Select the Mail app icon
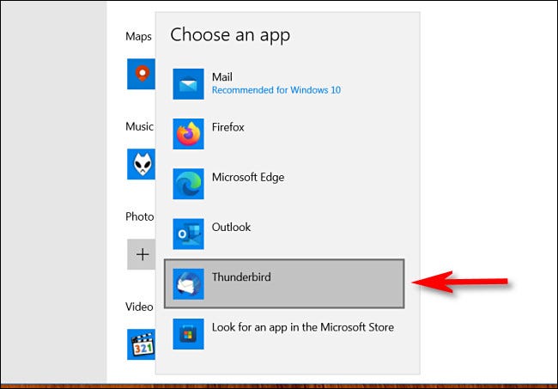Screen dimensions: 558x389 (188, 84)
